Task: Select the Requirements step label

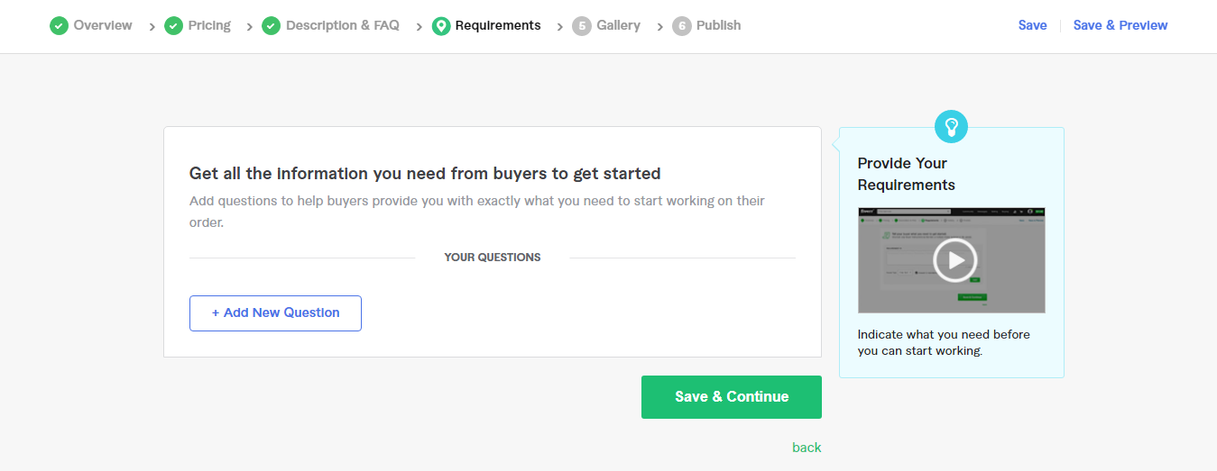Action: (498, 25)
